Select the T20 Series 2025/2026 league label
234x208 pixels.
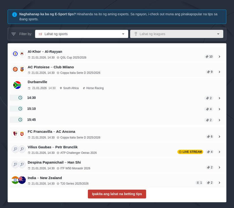(x=75, y=183)
